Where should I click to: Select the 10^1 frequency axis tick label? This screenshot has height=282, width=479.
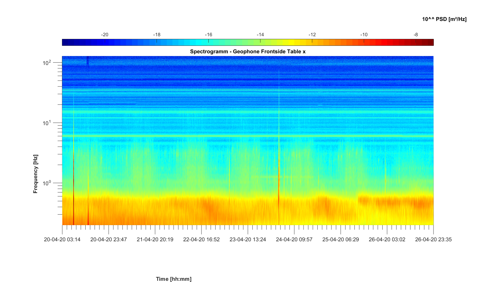point(47,123)
